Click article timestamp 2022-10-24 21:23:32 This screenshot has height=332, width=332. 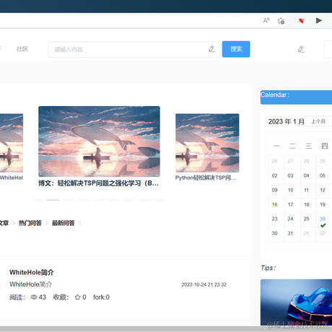[x=204, y=284]
